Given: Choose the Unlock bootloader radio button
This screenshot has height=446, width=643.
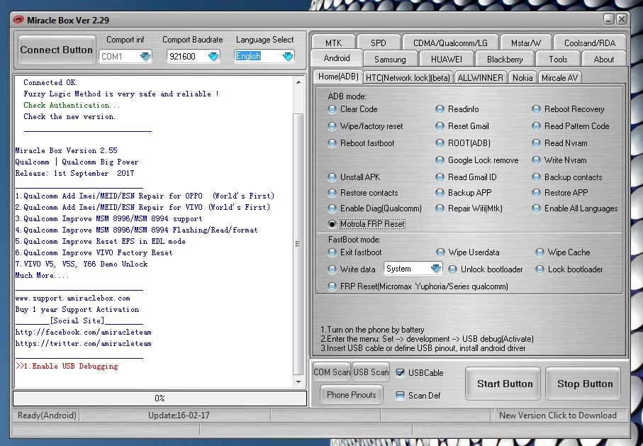Looking at the screenshot, I should point(452,269).
